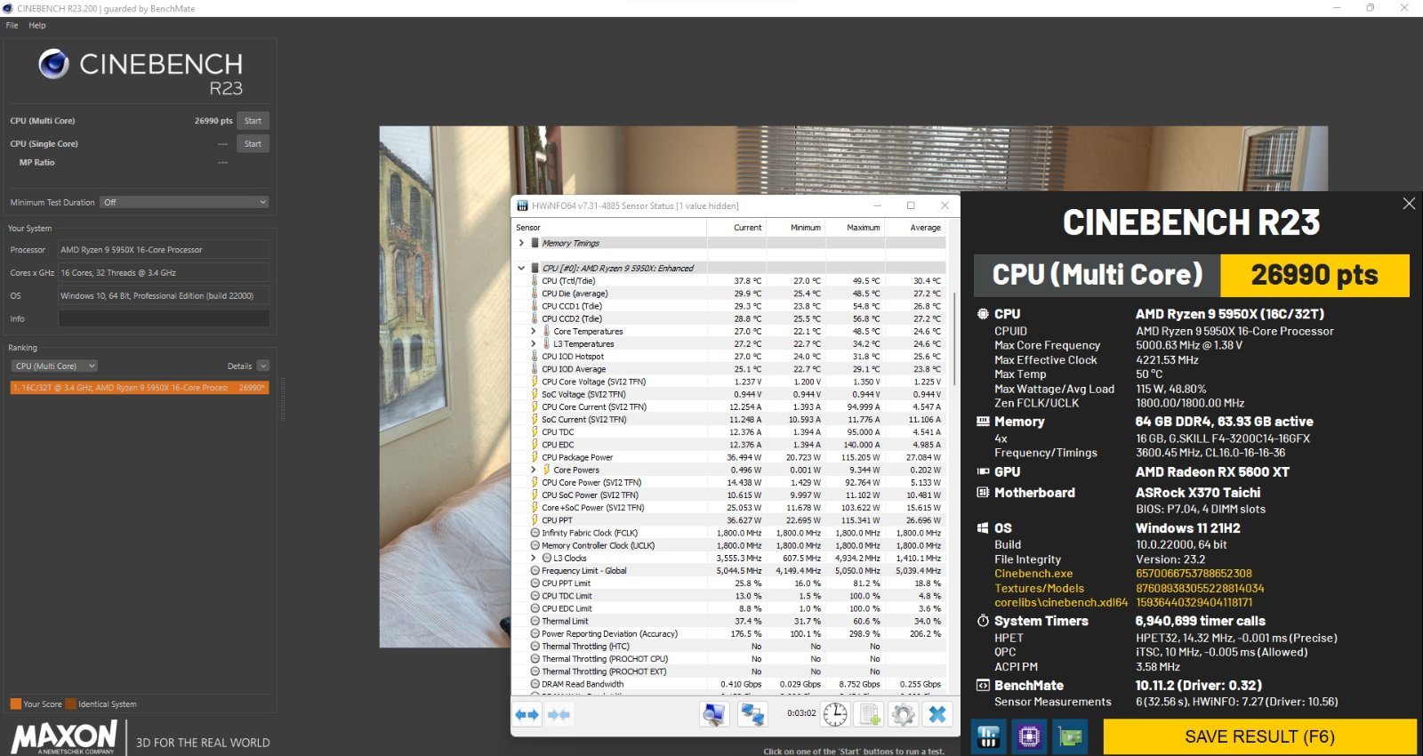Open the File menu
The height and width of the screenshot is (756, 1423).
click(x=12, y=25)
